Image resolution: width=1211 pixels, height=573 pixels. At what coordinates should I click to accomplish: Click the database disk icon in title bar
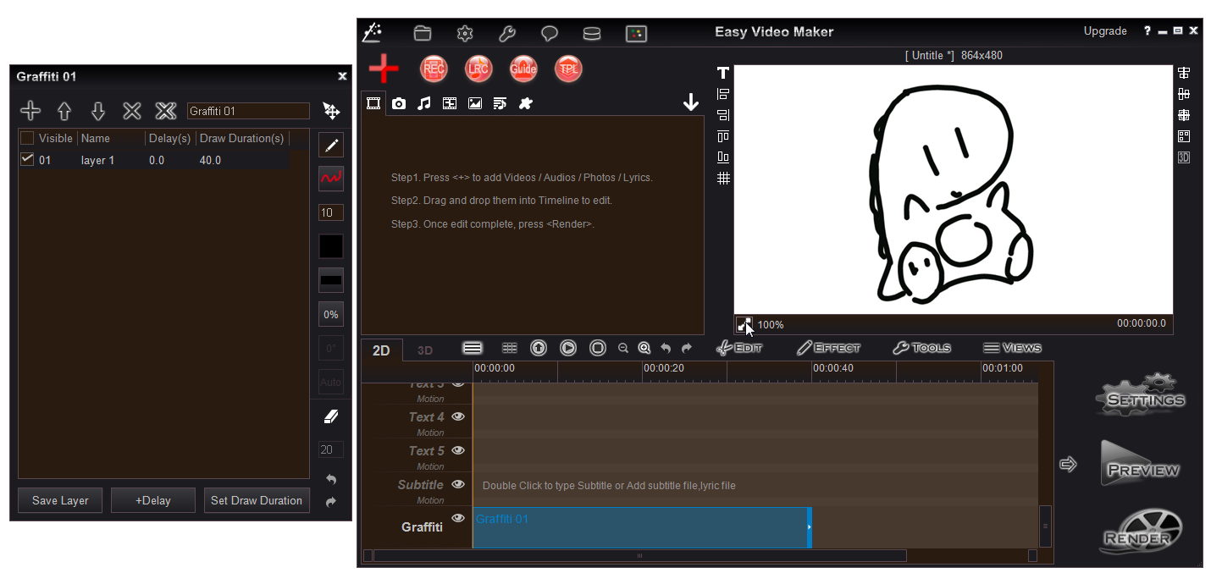click(x=592, y=34)
